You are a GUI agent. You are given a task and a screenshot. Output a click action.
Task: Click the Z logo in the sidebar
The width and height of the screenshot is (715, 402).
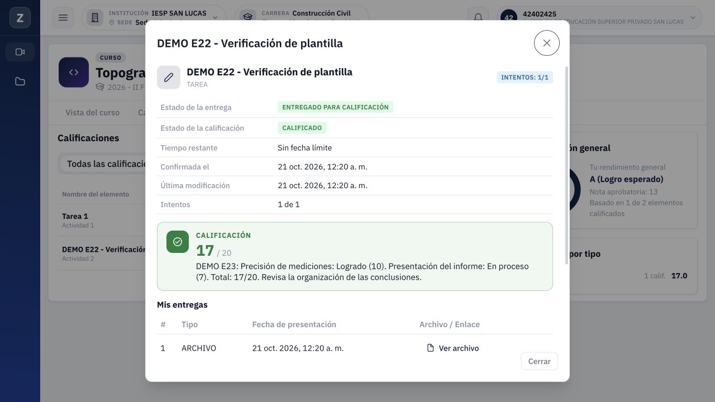tap(20, 18)
